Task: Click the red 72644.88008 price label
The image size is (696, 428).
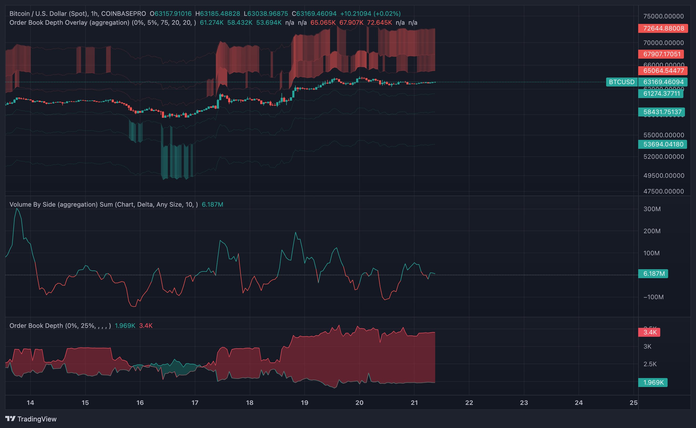Action: coord(663,28)
